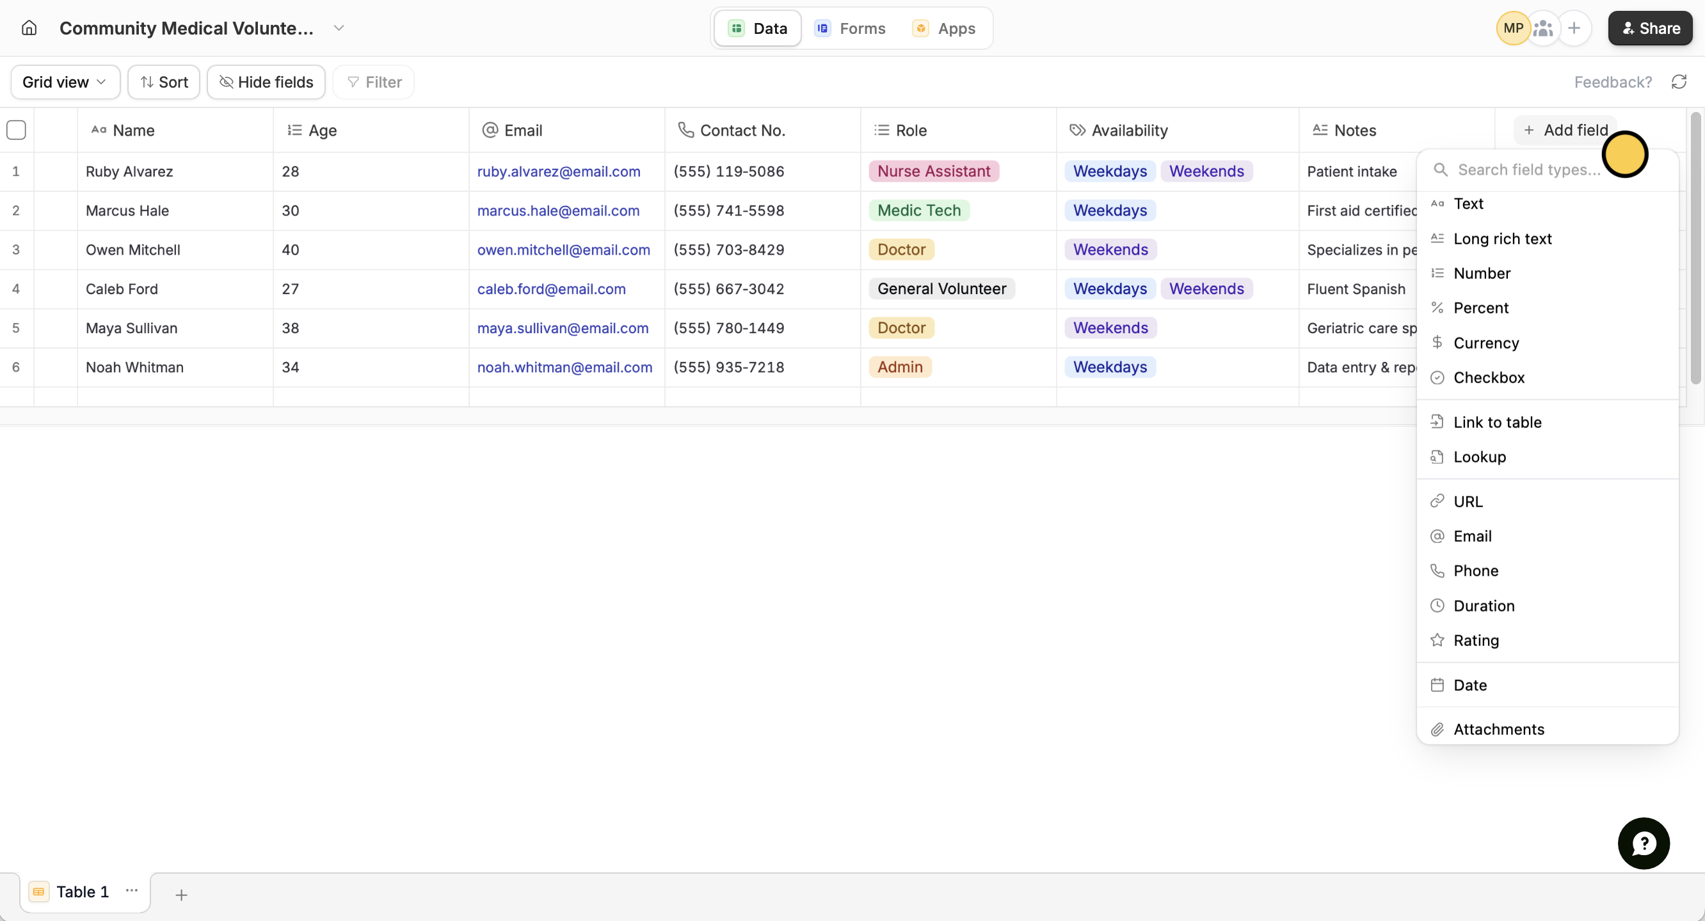
Task: Click the home icon in top left
Action: [28, 28]
